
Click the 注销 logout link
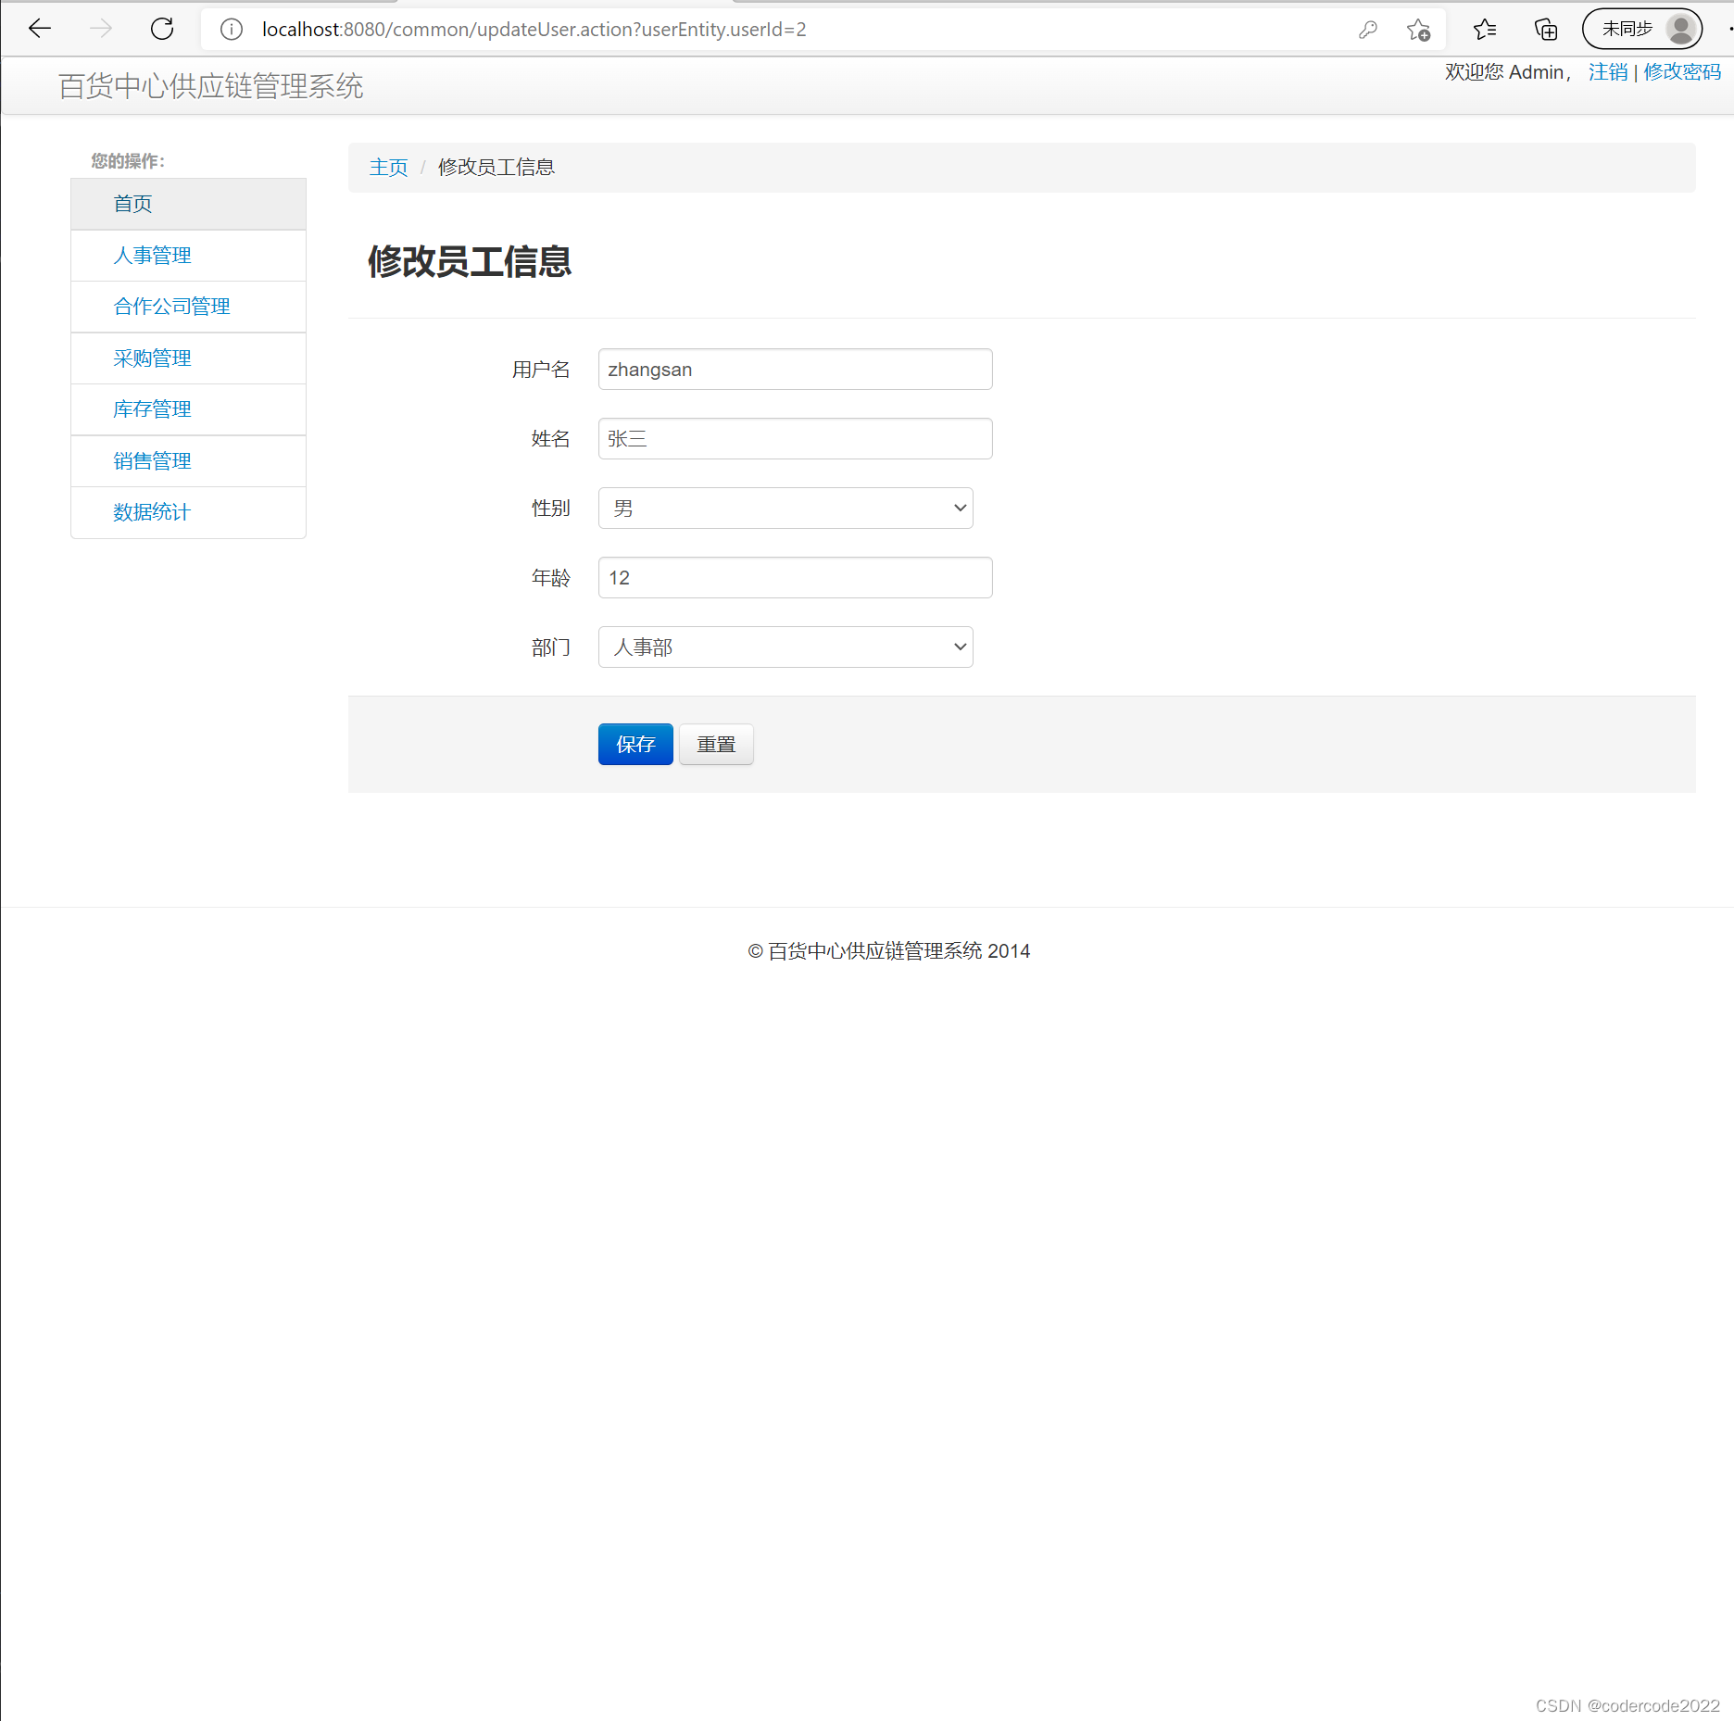coord(1606,72)
